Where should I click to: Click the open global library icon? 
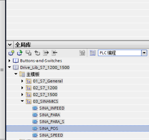pos(20,53)
